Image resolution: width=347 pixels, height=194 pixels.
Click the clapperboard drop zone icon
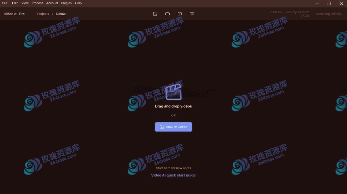[x=174, y=92]
